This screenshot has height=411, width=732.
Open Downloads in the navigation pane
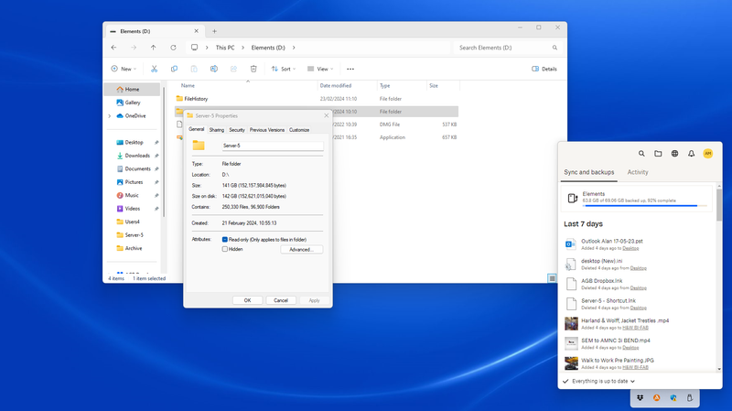pyautogui.click(x=136, y=156)
